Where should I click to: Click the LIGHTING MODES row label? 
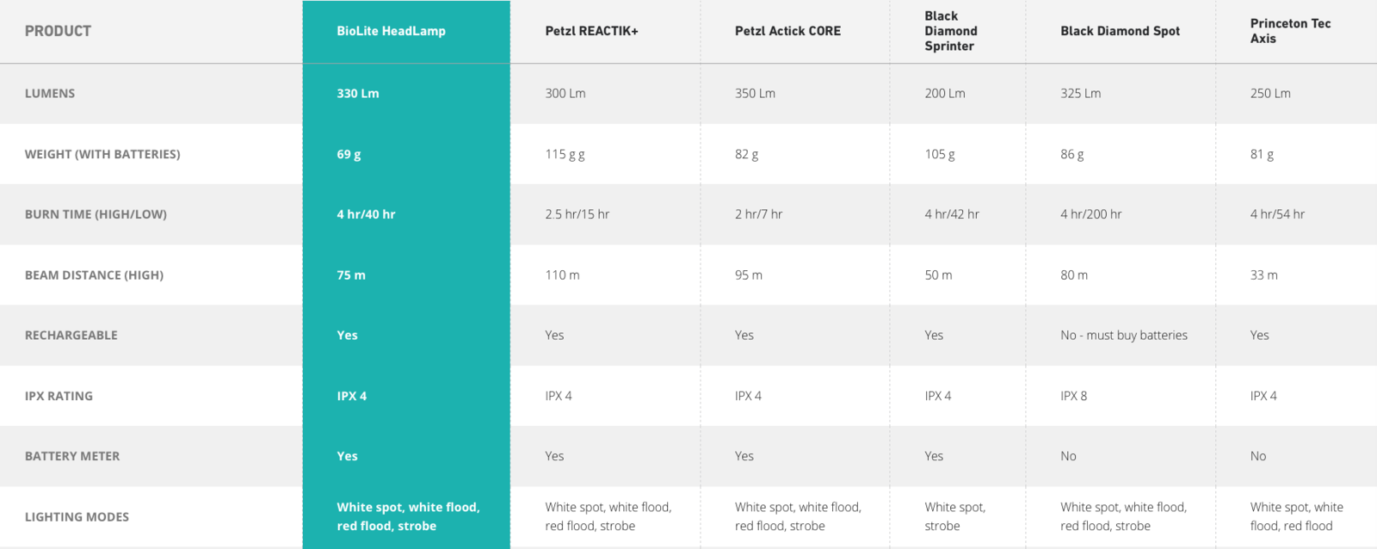click(77, 517)
